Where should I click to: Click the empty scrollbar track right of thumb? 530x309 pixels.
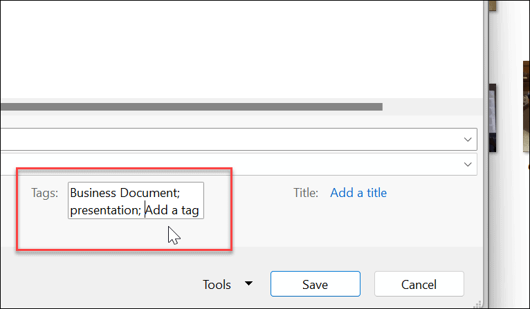429,107
